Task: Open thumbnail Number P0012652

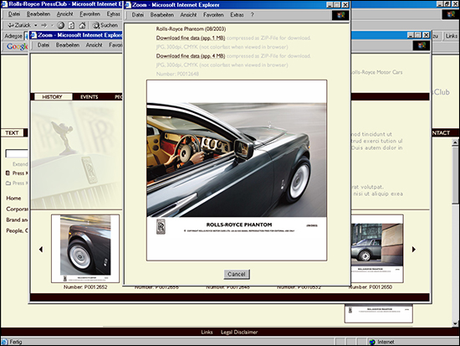Action: click(x=85, y=249)
